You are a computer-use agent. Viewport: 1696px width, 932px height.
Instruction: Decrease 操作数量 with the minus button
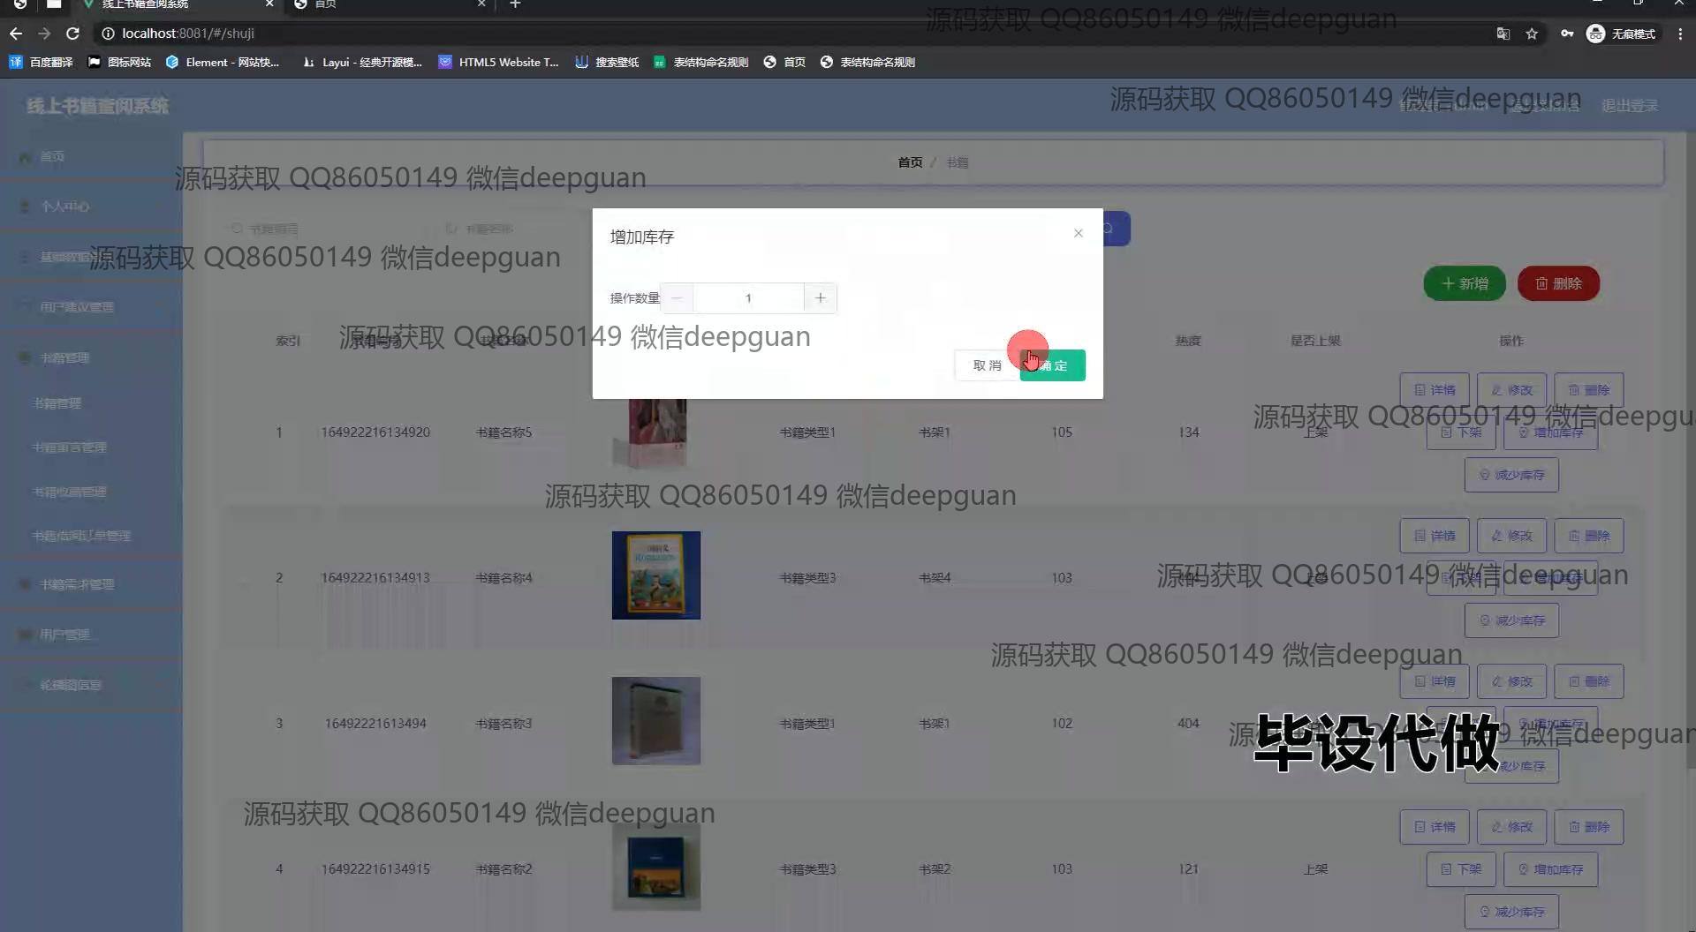[x=677, y=298]
